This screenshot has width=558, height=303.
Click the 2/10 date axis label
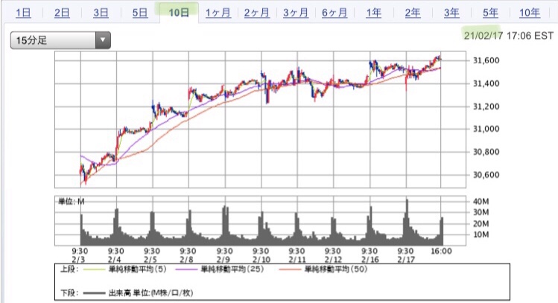tap(261, 260)
